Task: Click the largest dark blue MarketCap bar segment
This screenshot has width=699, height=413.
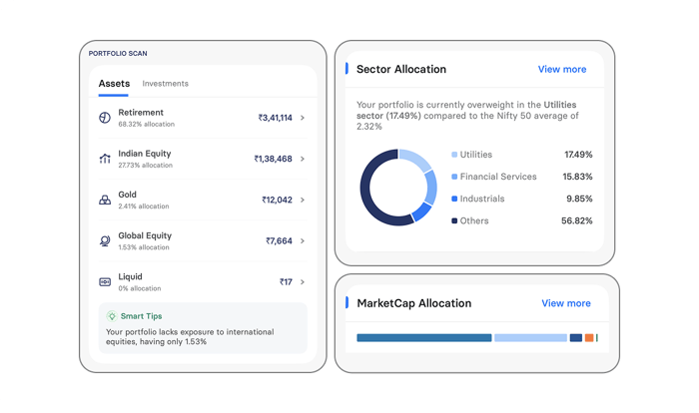Action: (423, 338)
